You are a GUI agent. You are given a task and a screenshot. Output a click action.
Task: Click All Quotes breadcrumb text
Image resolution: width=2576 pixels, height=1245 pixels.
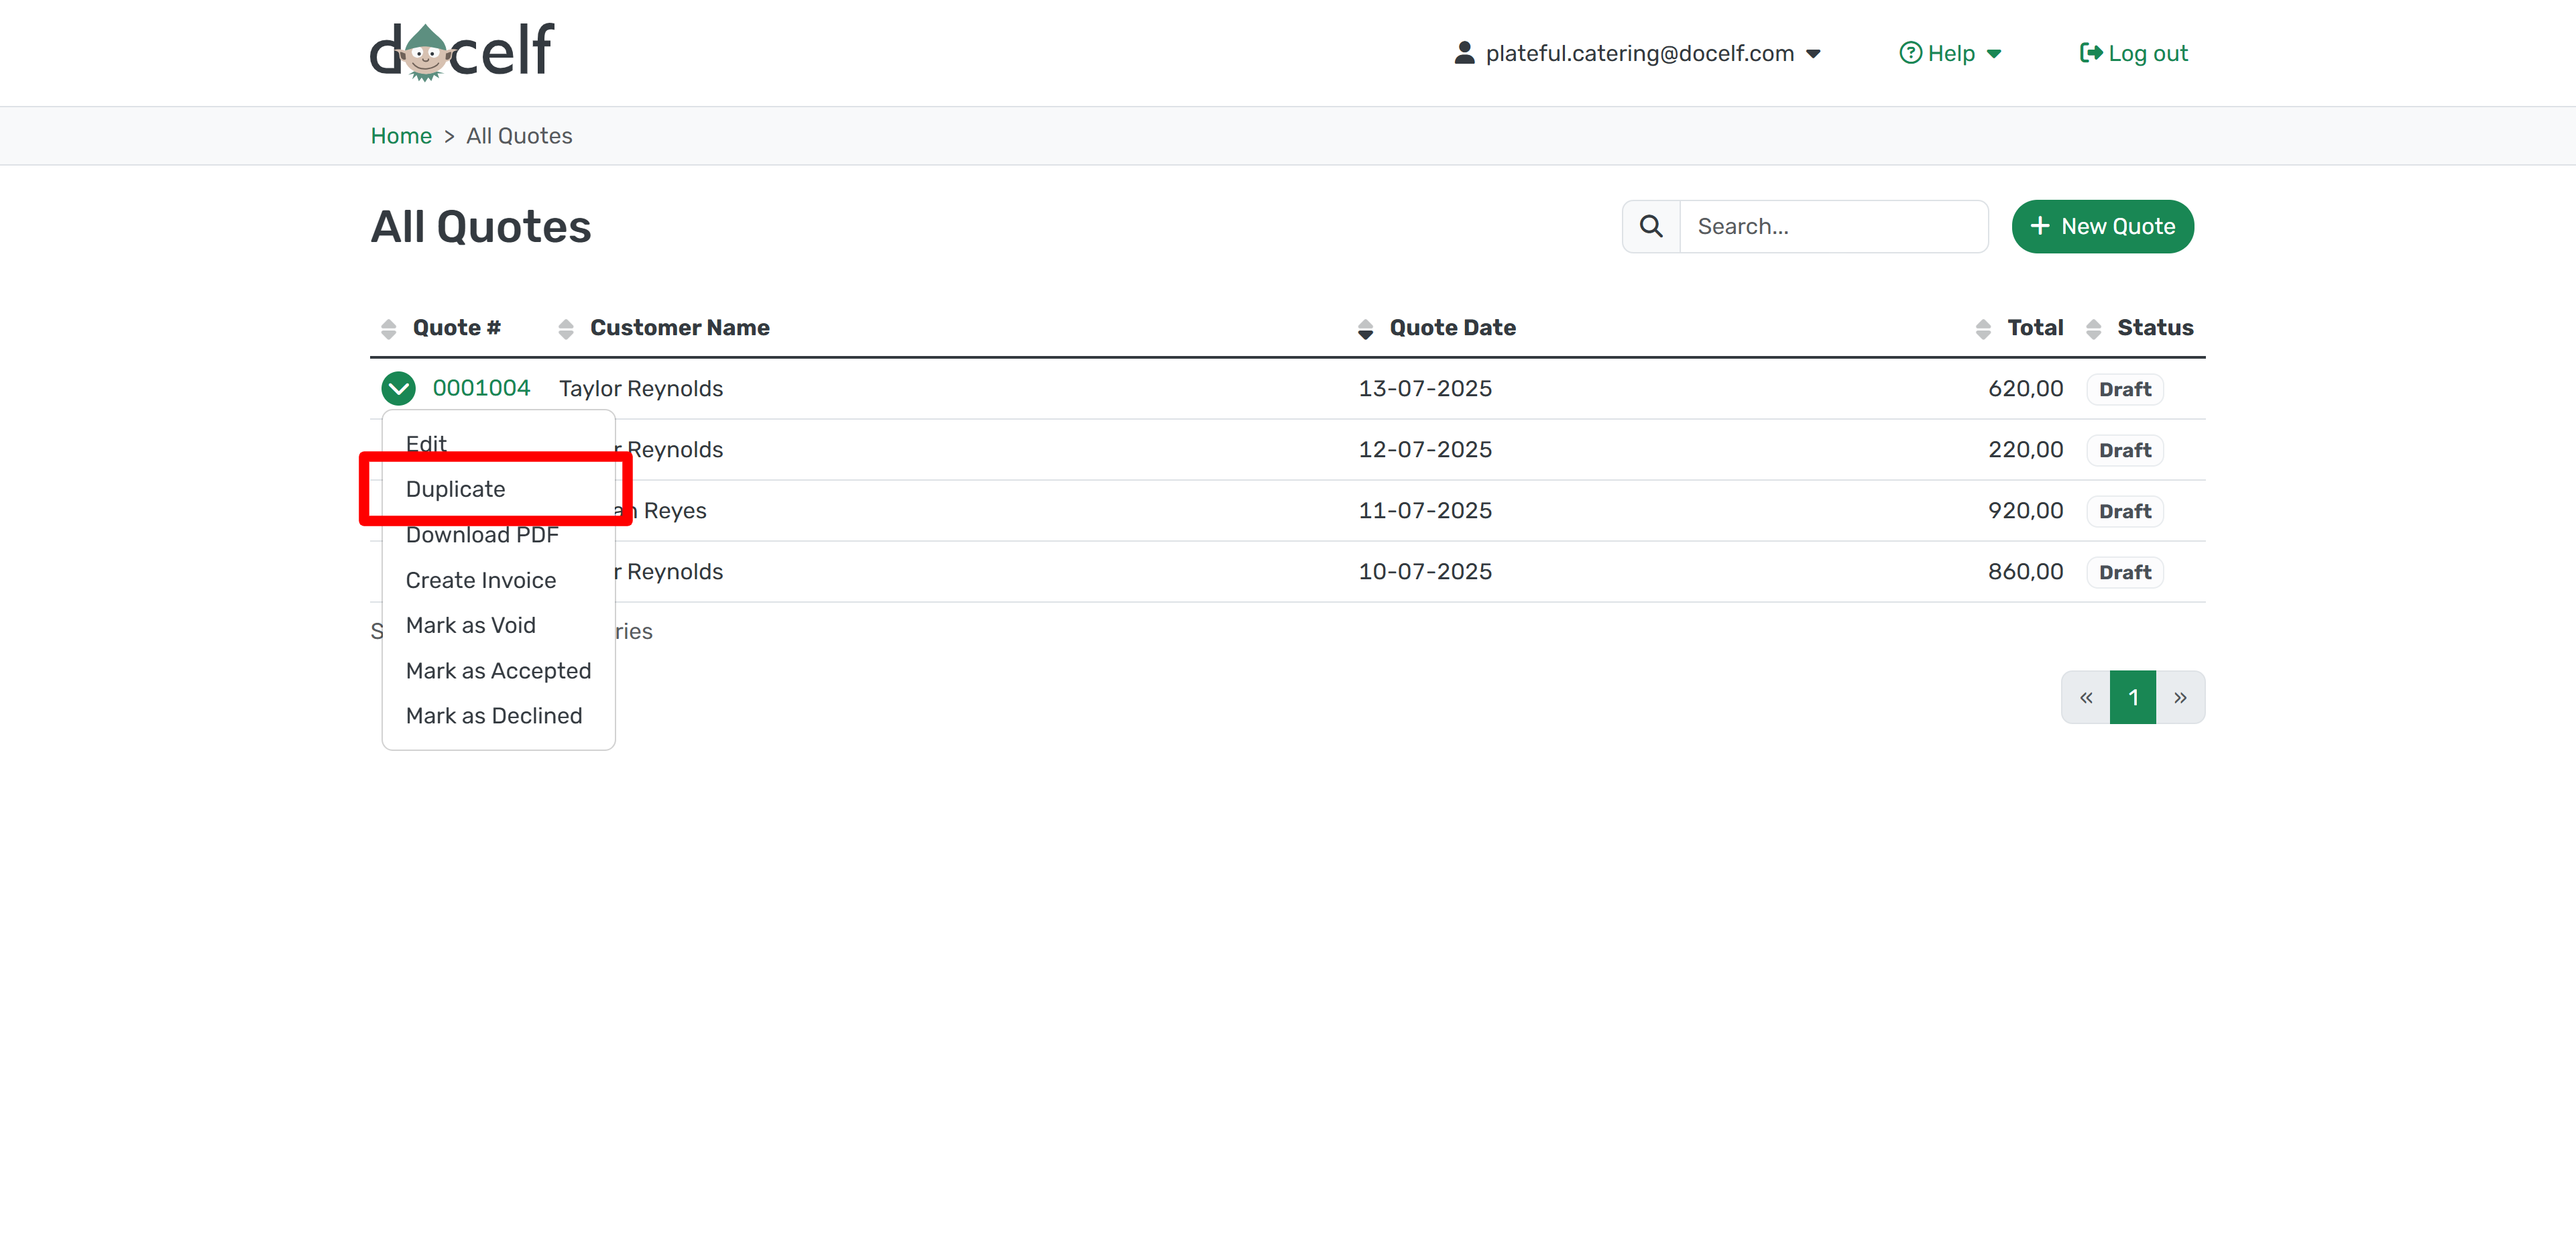coord(519,136)
